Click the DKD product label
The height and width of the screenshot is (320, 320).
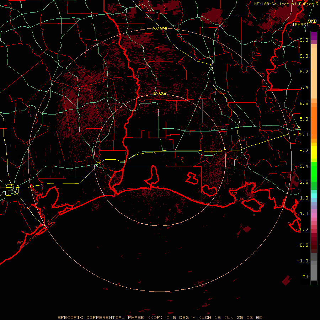(x=313, y=21)
